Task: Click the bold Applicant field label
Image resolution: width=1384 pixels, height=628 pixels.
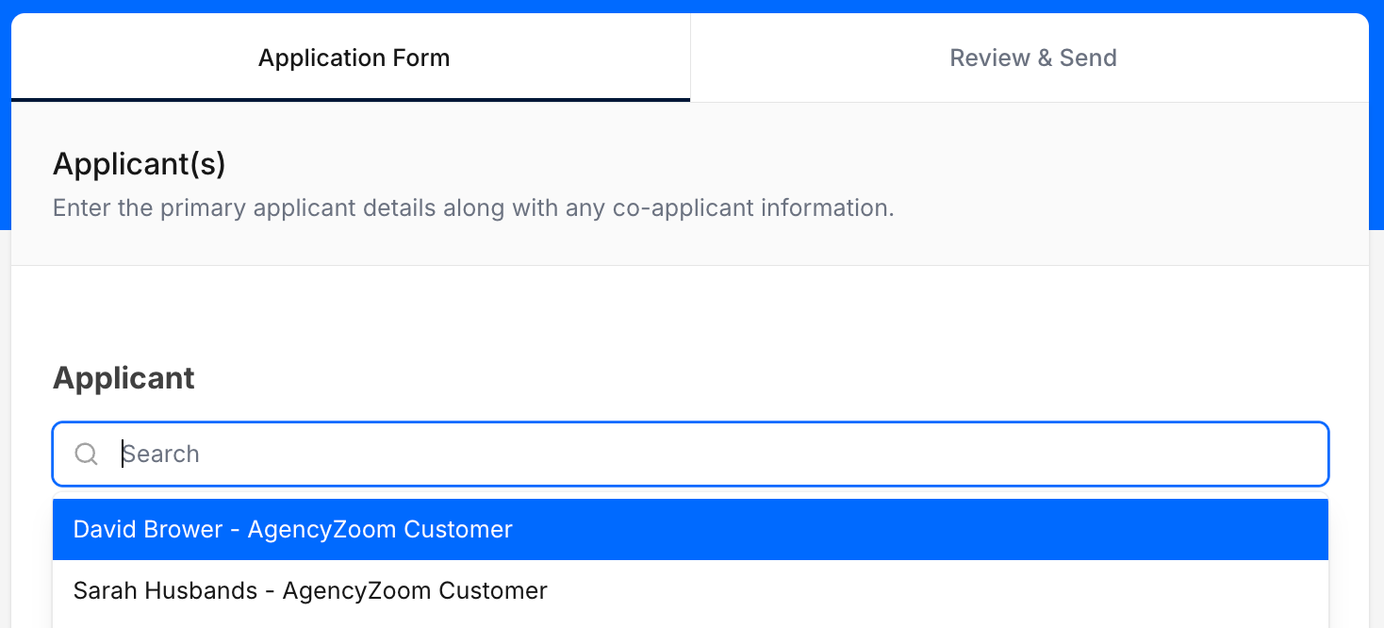Action: pyautogui.click(x=124, y=378)
